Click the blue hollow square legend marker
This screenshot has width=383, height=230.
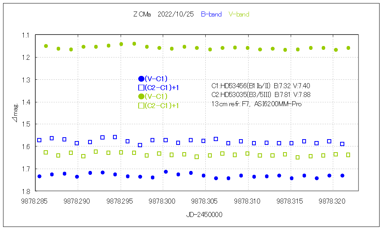[x=141, y=87]
